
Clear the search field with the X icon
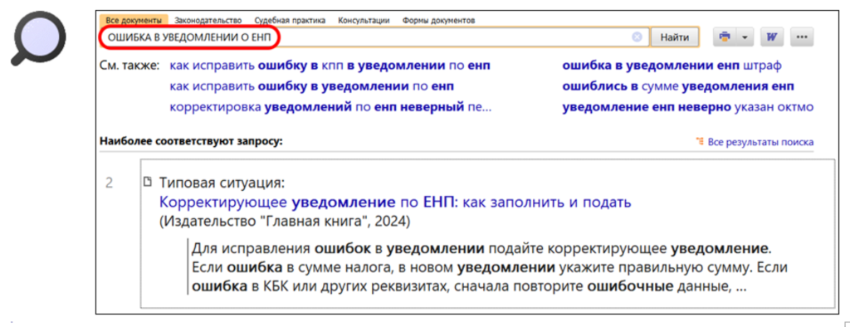tap(637, 37)
